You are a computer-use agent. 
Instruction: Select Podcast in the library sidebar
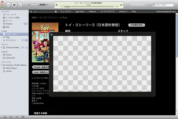[x=14, y=24]
